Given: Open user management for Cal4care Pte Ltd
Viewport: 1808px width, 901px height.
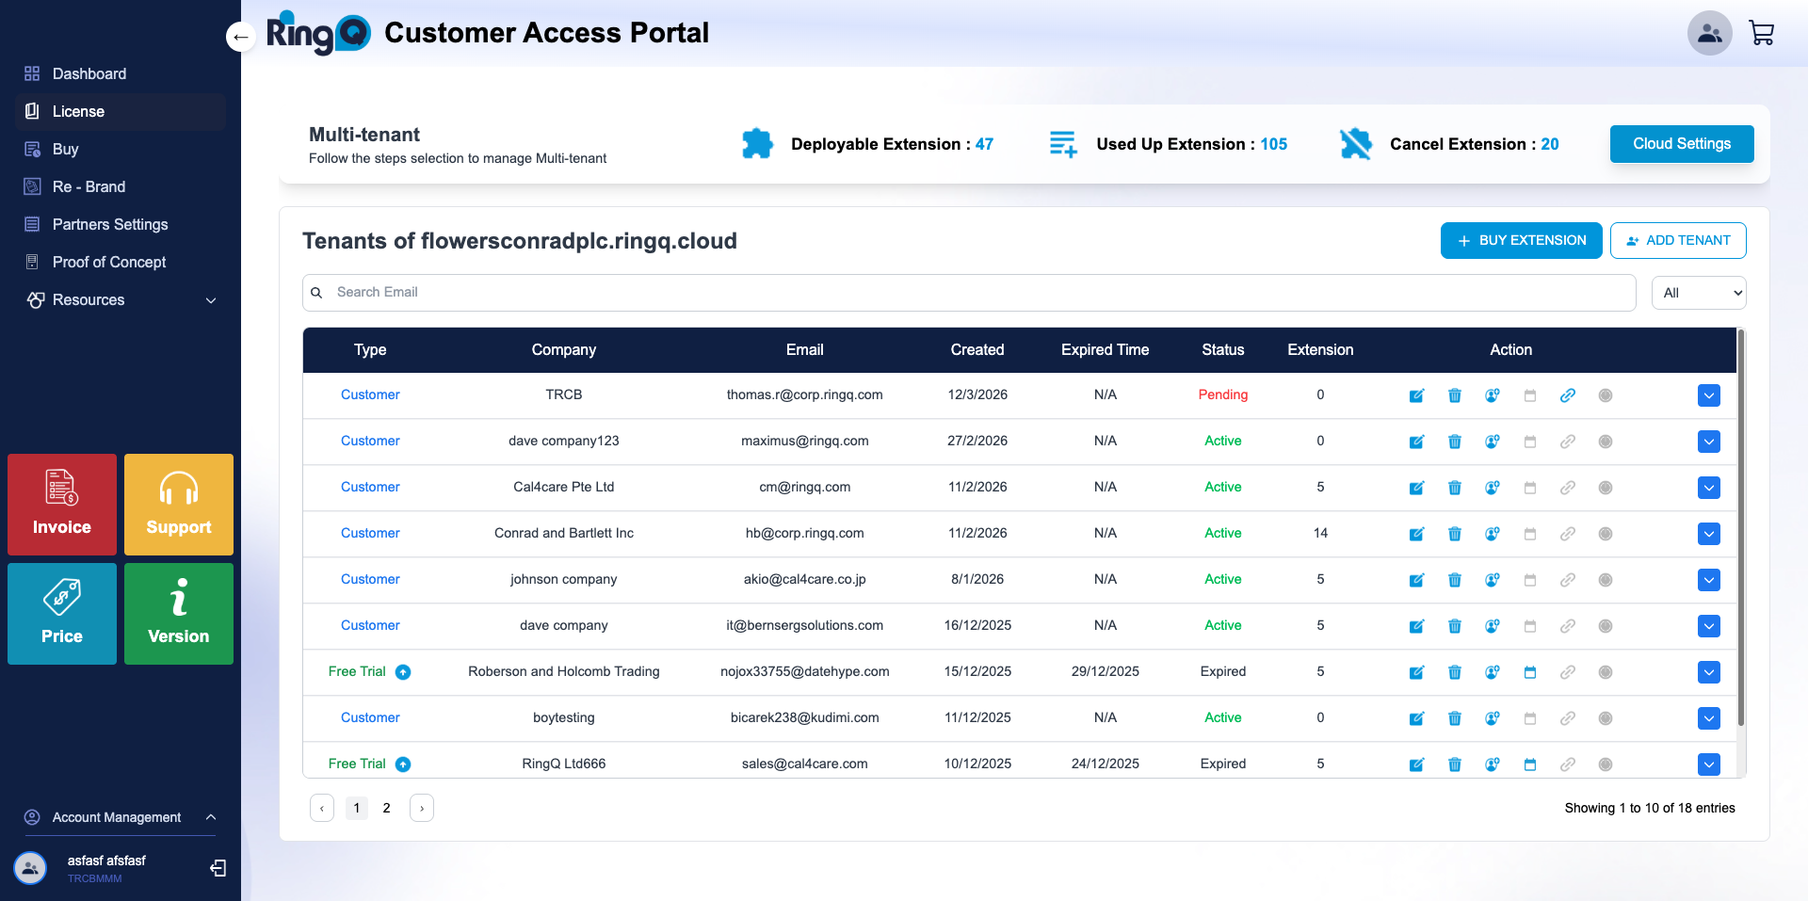Looking at the screenshot, I should (1492, 488).
